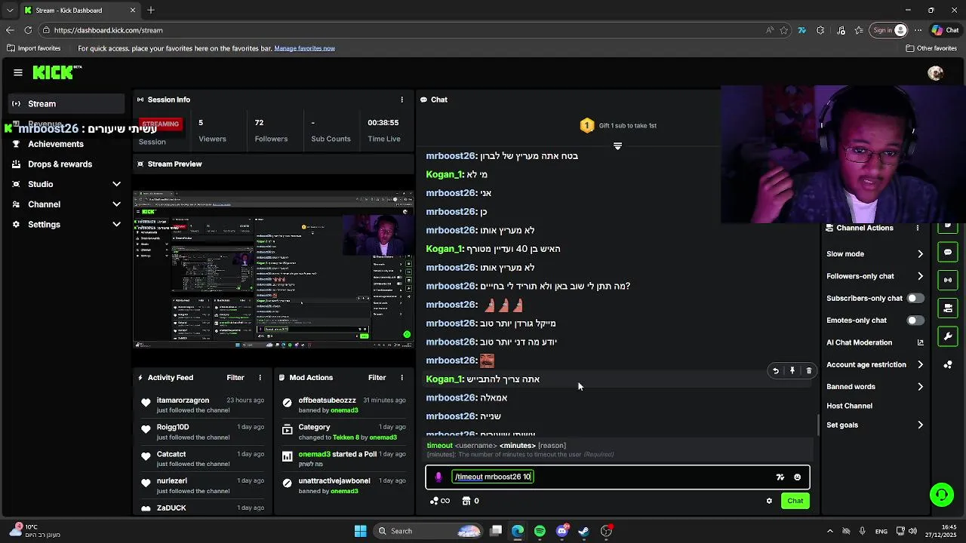Open Channel Actions options menu
This screenshot has width=966, height=543.
click(x=918, y=228)
